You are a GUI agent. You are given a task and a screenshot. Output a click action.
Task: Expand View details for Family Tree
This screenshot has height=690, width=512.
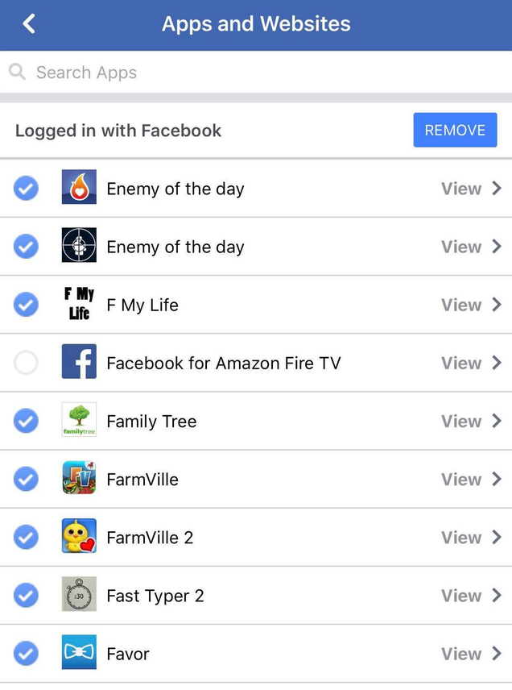coord(471,421)
